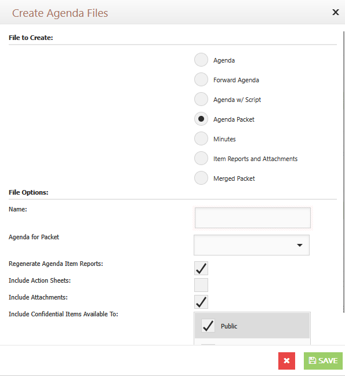345x376 pixels.
Task: Close the Create Agenda Files dialog
Action: [x=335, y=12]
